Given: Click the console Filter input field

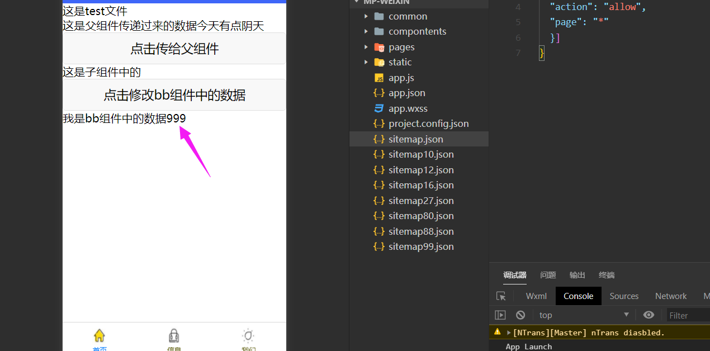Looking at the screenshot, I should [688, 315].
